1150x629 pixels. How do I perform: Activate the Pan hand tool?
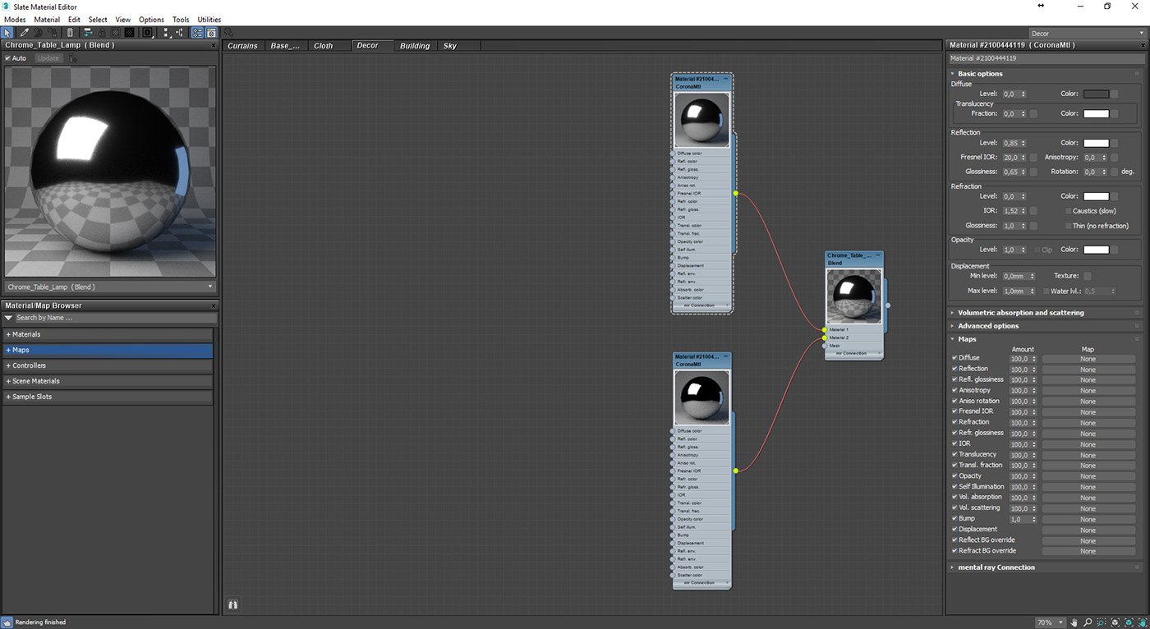(1074, 622)
